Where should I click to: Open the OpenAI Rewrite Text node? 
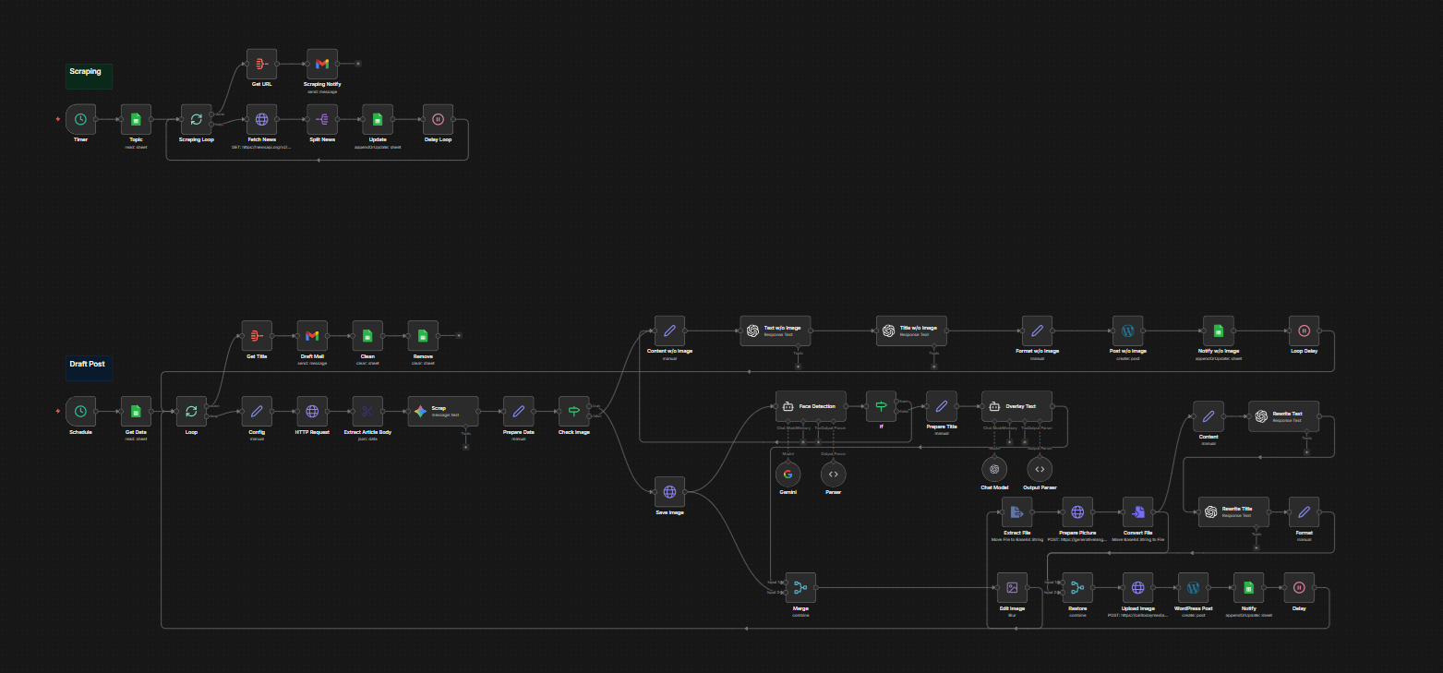1283,414
